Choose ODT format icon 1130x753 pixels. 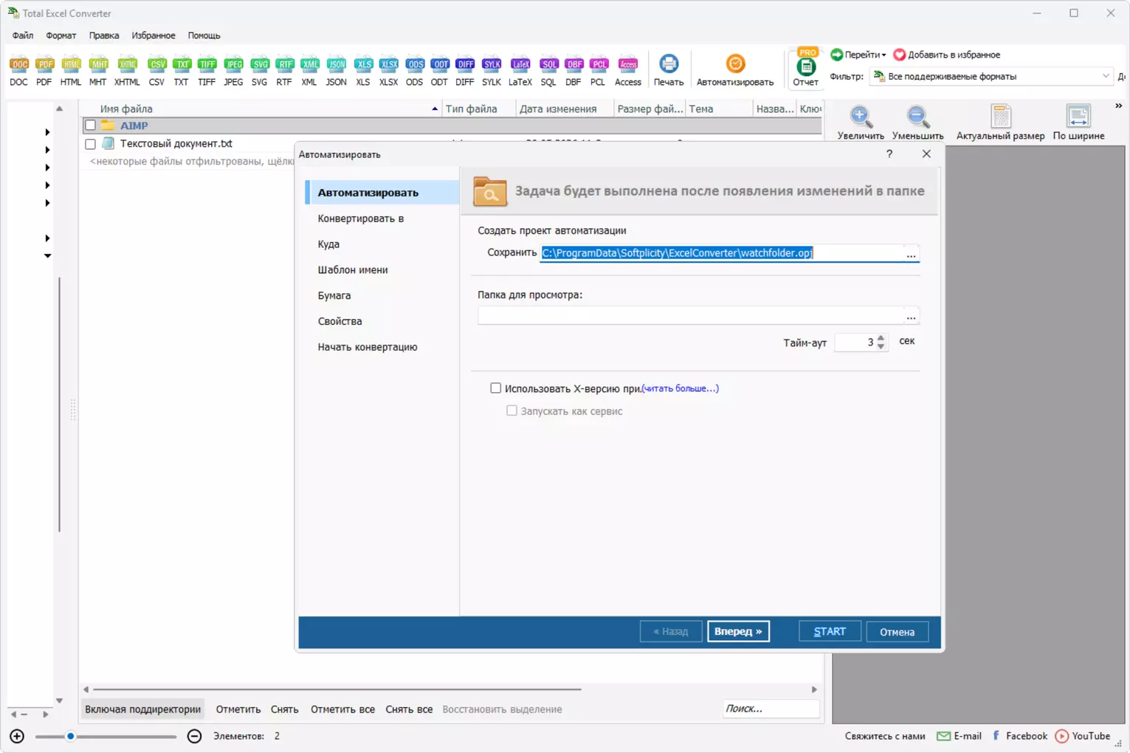click(440, 70)
